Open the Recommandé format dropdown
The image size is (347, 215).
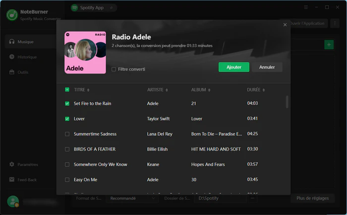tap(132, 199)
